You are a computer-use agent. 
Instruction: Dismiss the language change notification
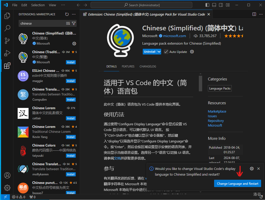click(x=259, y=169)
